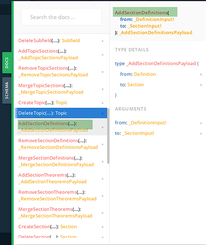Open Section return type of CreateSection
The image size is (206, 245).
(68, 226)
